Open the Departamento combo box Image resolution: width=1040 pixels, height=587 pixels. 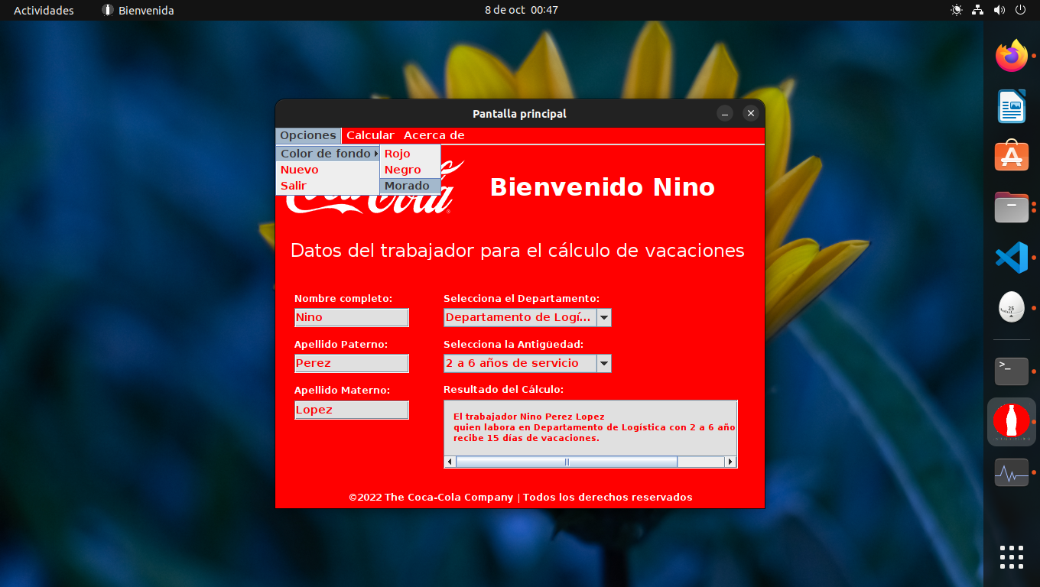click(x=528, y=317)
